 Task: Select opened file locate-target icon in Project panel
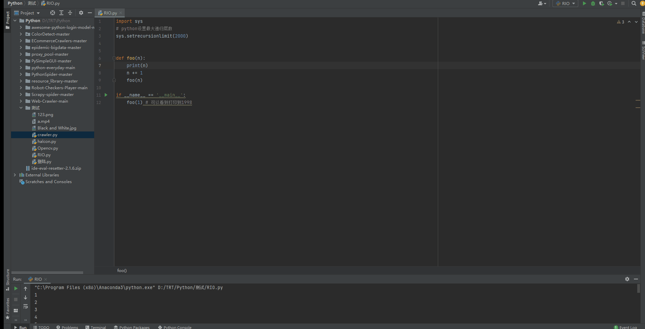tap(53, 13)
